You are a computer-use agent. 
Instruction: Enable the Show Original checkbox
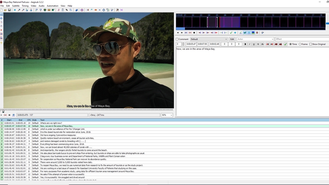coord(310,44)
